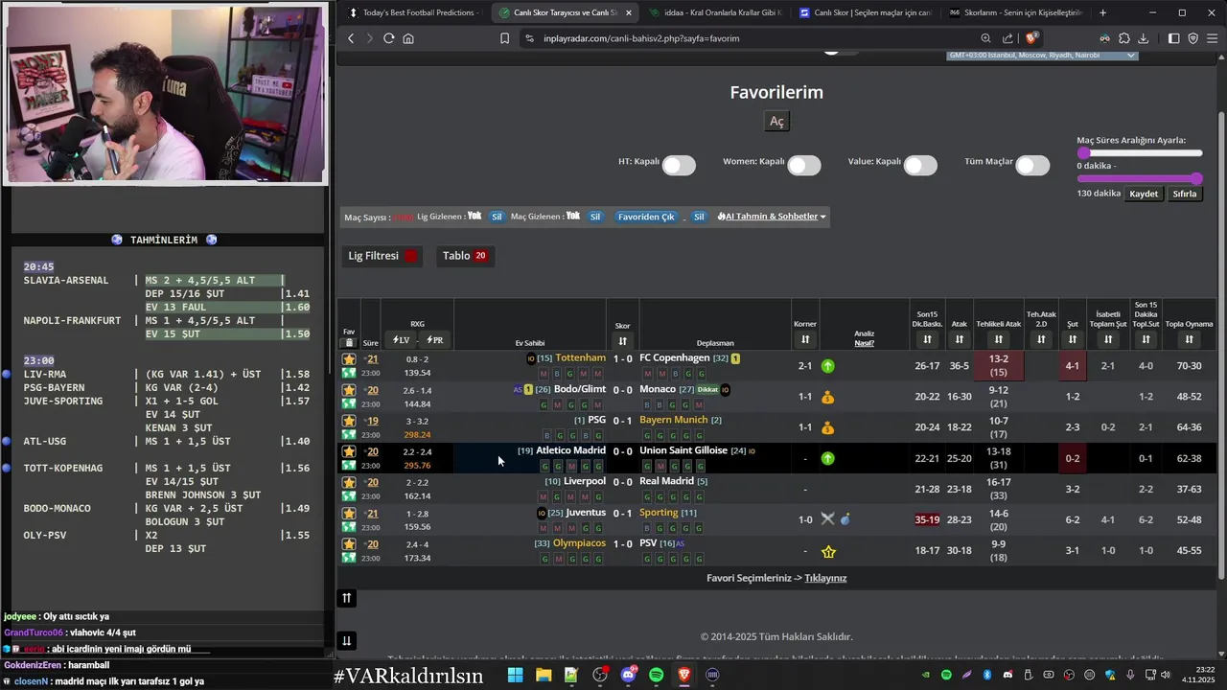This screenshot has height=690, width=1227.
Task: Toggle the Value: Kapalı switch
Action: tap(919, 165)
